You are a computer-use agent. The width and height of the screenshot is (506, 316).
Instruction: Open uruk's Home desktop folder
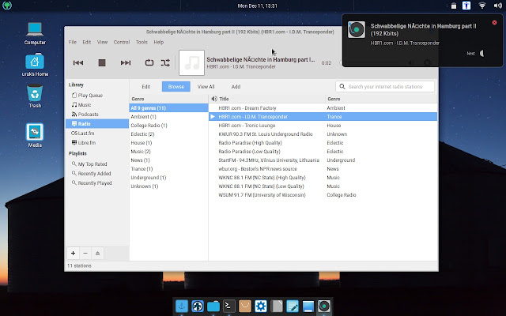tap(35, 65)
